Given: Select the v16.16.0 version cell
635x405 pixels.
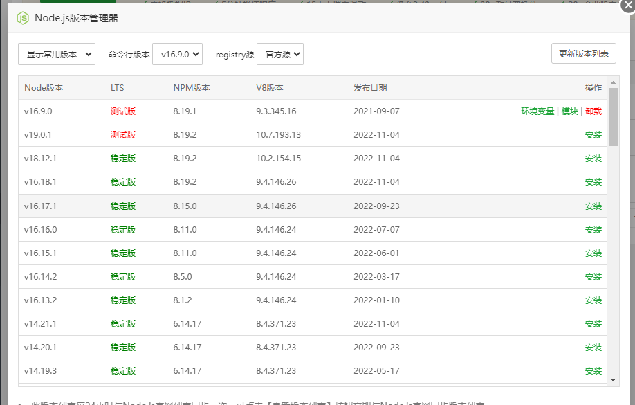Looking at the screenshot, I should (x=41, y=229).
